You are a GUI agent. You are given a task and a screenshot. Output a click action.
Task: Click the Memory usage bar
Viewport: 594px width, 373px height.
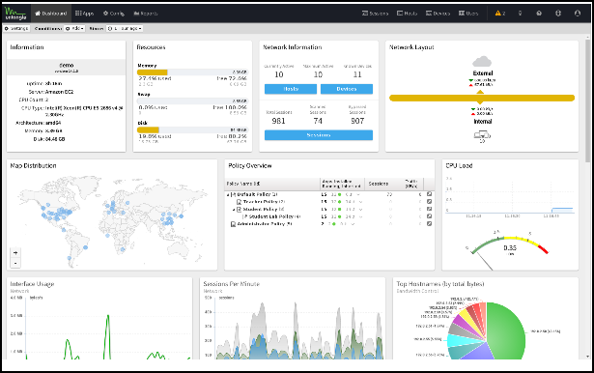(x=192, y=72)
